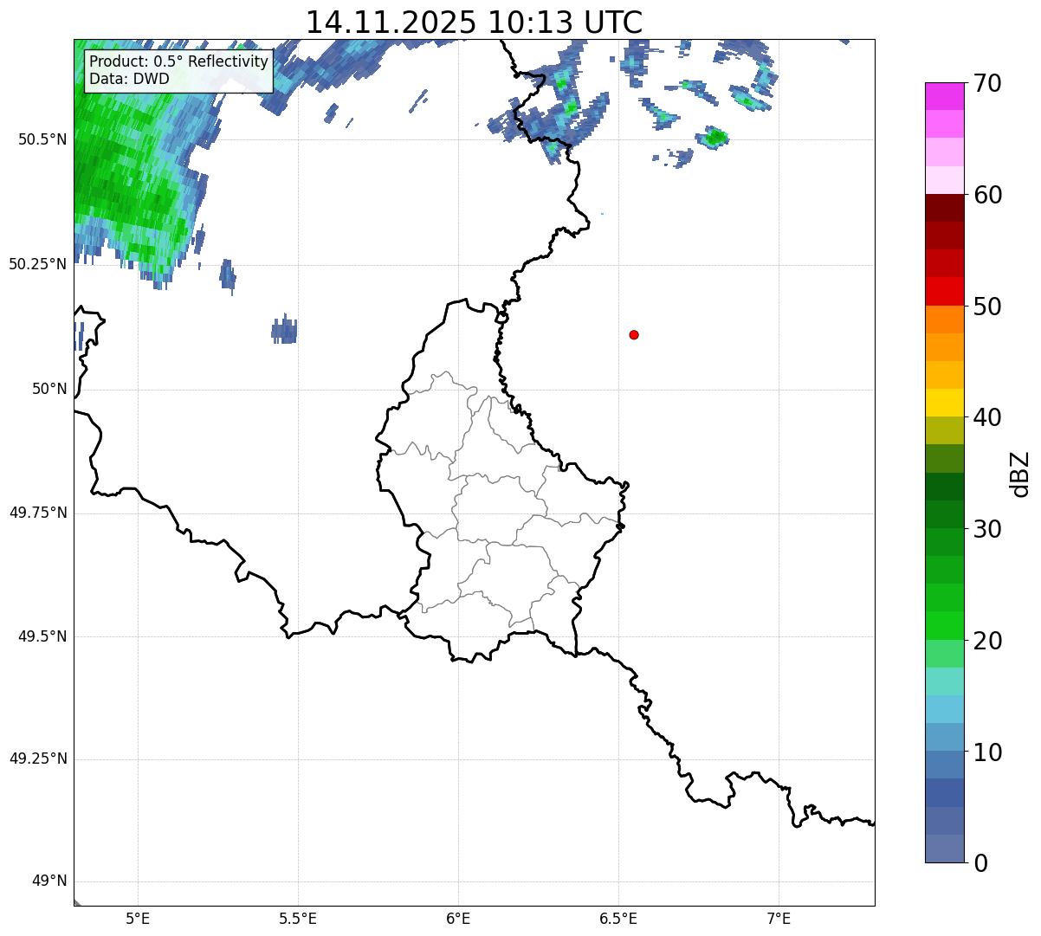Click the dark maroon colorbar segment below 60
Image resolution: width=1041 pixels, height=936 pixels.
tap(945, 208)
